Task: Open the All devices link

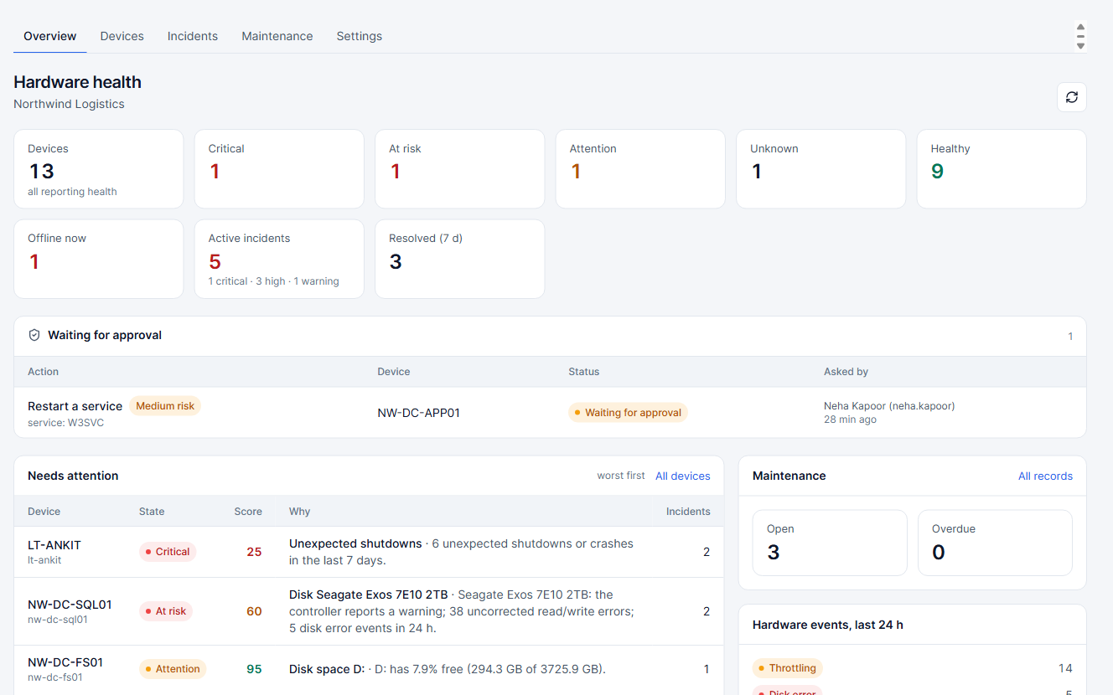Action: (683, 476)
